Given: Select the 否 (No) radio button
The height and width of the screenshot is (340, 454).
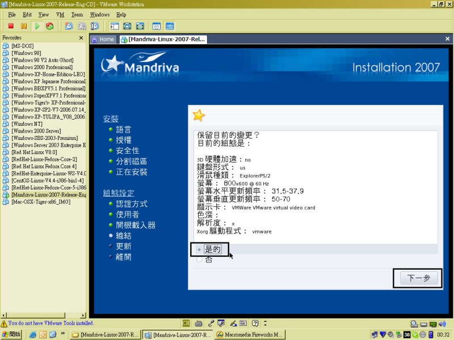Looking at the screenshot, I should tap(199, 260).
